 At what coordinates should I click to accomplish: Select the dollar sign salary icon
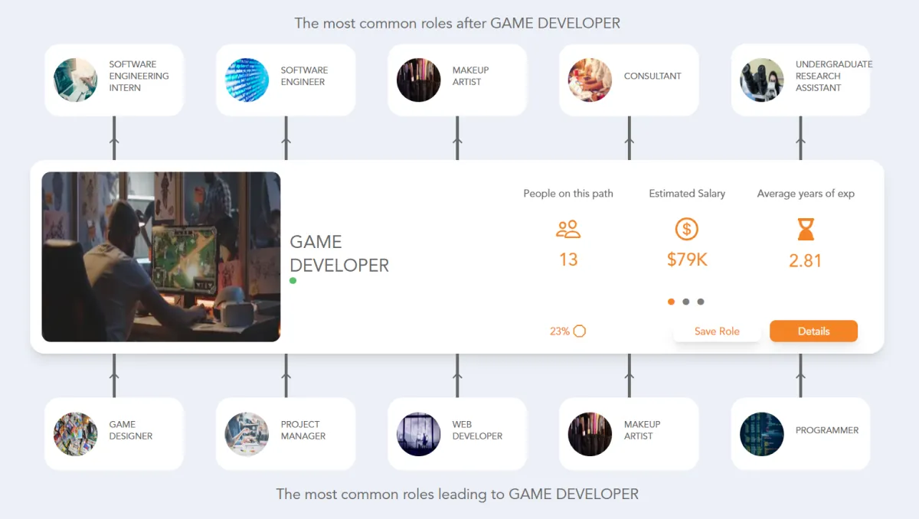[x=687, y=229]
